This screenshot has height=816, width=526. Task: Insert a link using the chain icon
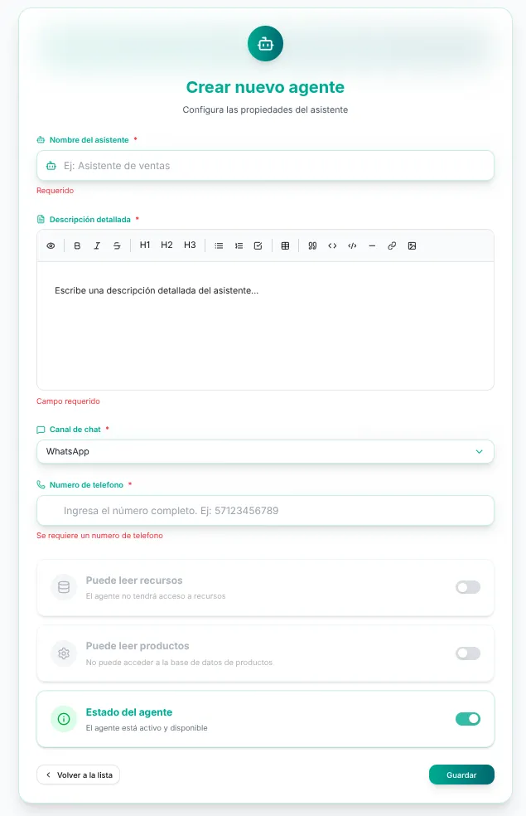(392, 245)
